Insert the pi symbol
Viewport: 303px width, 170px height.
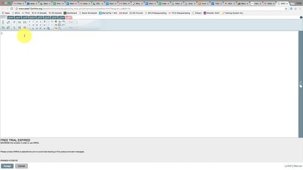[x=45, y=28]
